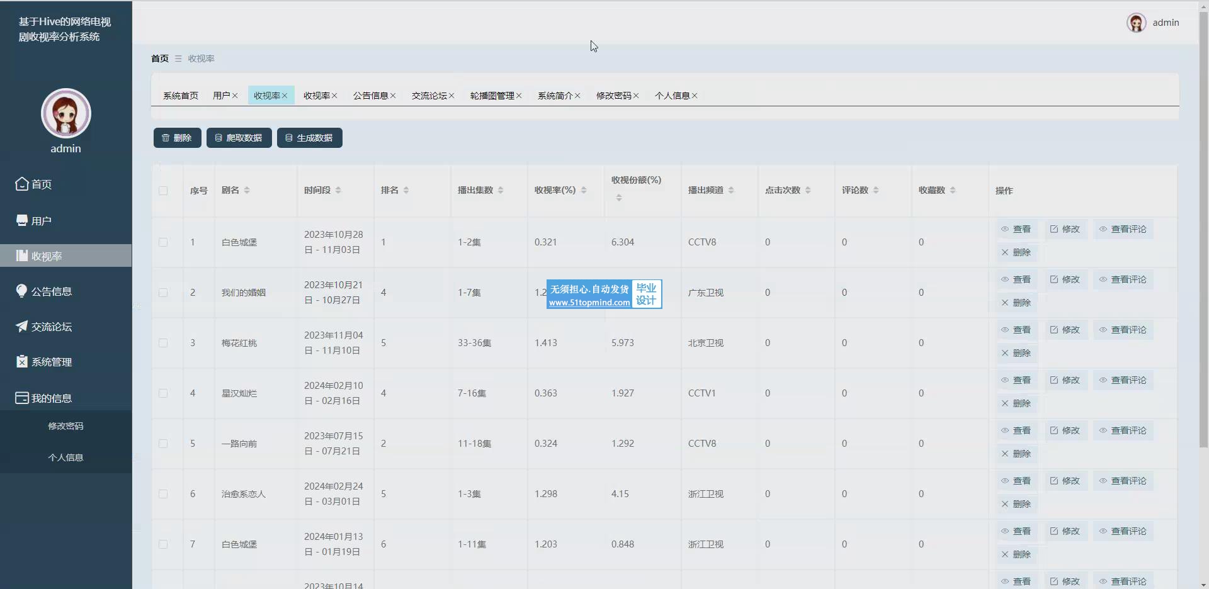This screenshot has width=1209, height=589.
Task: Collapse 我的信息 sidebar menu
Action: (65, 398)
